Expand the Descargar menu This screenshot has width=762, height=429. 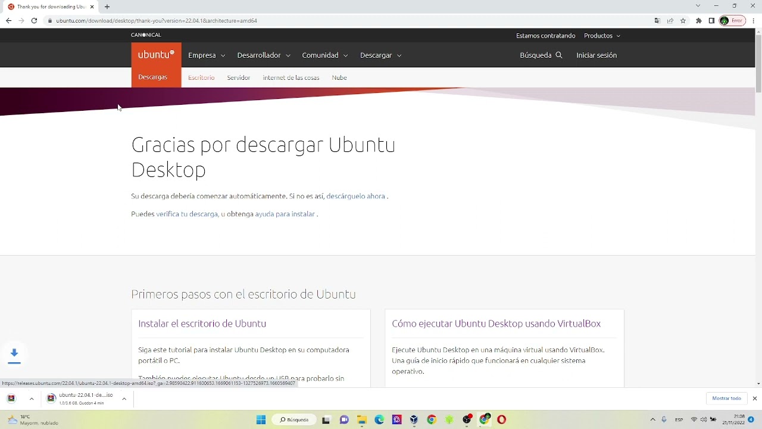[380, 55]
